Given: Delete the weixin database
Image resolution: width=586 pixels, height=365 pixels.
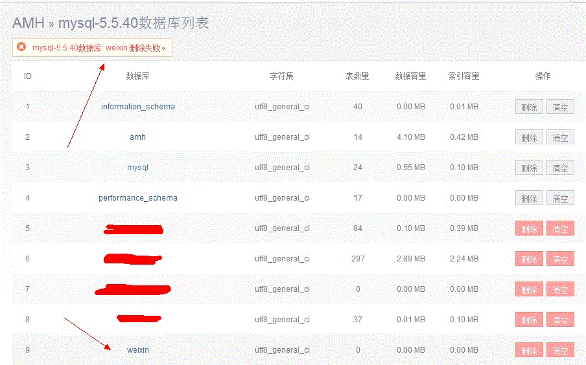Looking at the screenshot, I should click(x=529, y=351).
